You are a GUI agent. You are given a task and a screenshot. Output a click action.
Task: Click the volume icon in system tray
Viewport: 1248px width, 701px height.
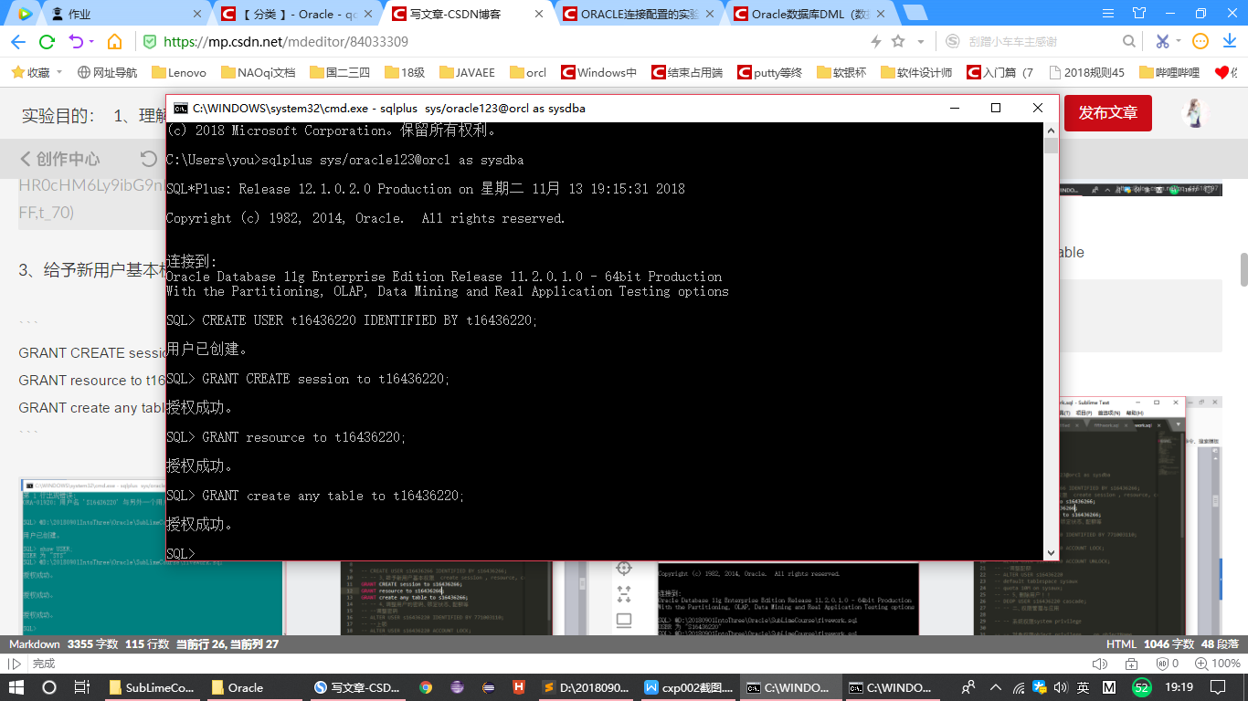[x=1062, y=687]
